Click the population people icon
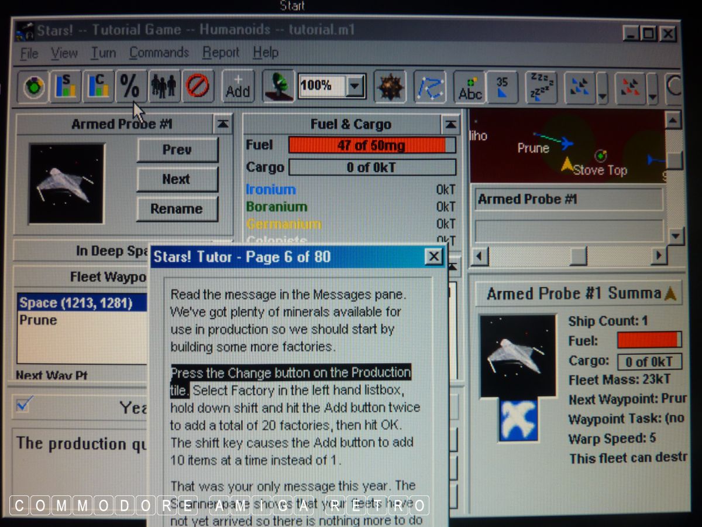The width and height of the screenshot is (702, 527). coord(164,87)
